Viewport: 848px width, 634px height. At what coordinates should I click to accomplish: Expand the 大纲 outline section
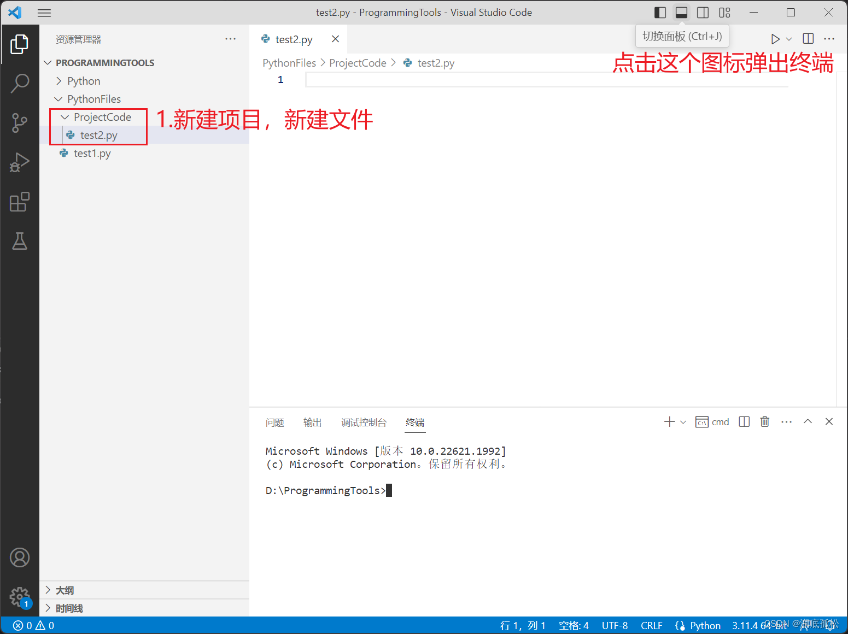(144, 590)
